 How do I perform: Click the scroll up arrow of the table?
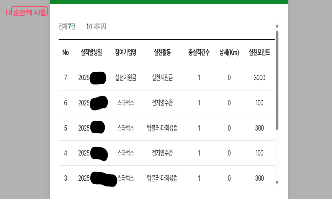click(x=277, y=26)
